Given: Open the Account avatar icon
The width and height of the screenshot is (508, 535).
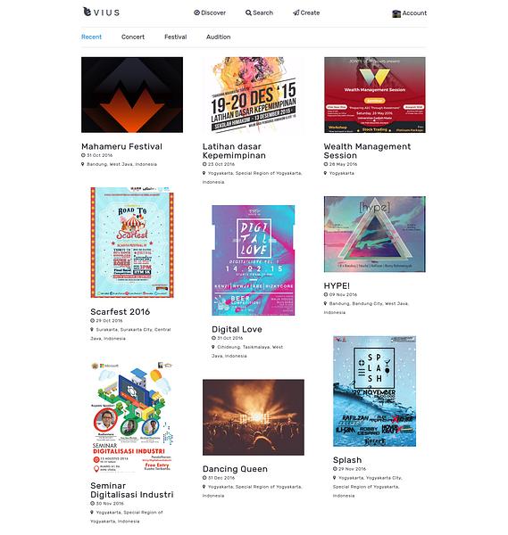Looking at the screenshot, I should point(396,13).
